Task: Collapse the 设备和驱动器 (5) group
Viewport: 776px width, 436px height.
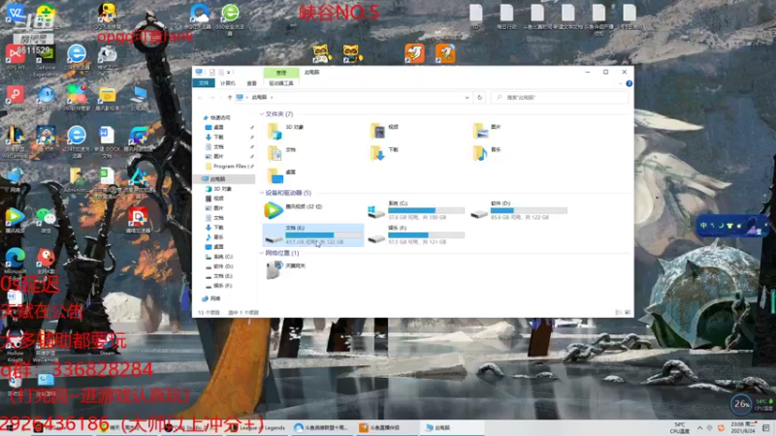Action: coord(262,193)
